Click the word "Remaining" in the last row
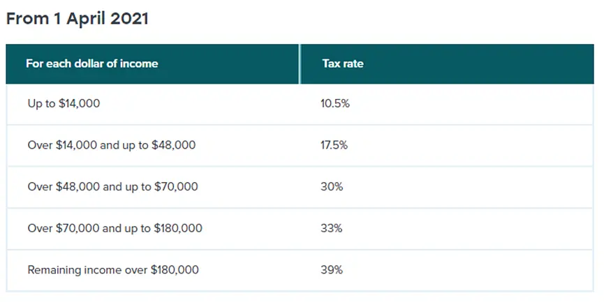604x302 pixels. click(52, 269)
